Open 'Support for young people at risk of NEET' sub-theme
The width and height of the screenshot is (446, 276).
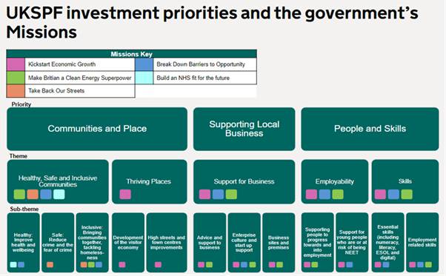point(352,243)
